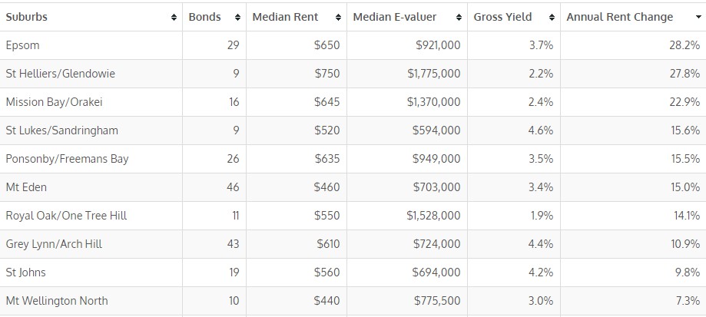This screenshot has width=706, height=317.
Task: Click Mt Wellington North suburb name
Action: [57, 301]
